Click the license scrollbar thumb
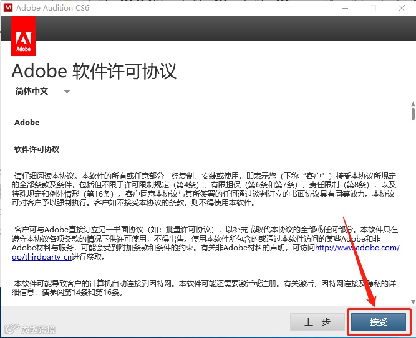This screenshot has width=416, height=338. tap(413, 113)
